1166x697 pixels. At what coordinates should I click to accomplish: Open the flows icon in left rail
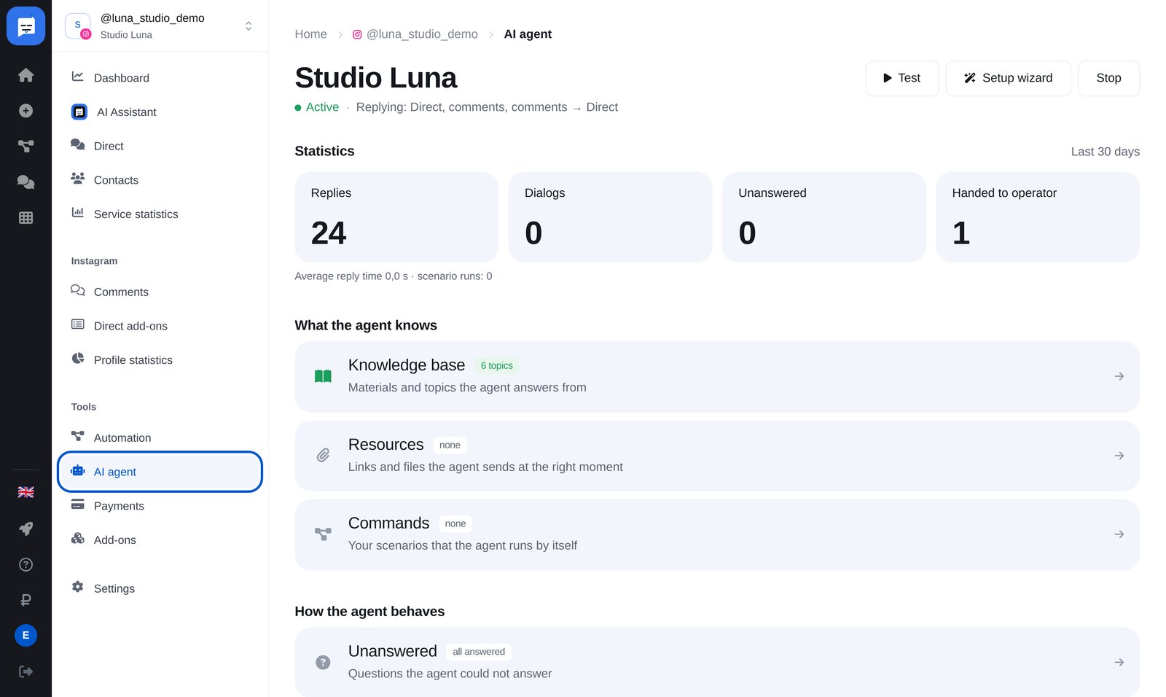(x=26, y=146)
